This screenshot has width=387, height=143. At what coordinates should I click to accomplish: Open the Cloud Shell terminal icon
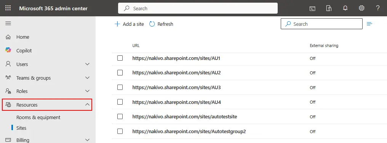coord(312,8)
